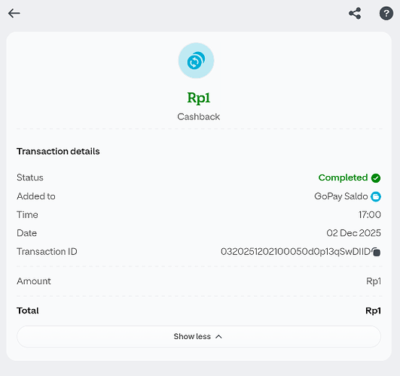Screen dimensions: 400x376
Task: Click the Transaction ID label
Action: (47, 252)
